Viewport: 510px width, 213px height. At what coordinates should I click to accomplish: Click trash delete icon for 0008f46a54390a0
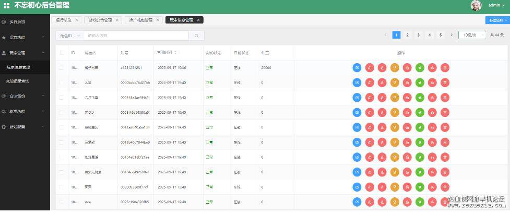(445, 113)
